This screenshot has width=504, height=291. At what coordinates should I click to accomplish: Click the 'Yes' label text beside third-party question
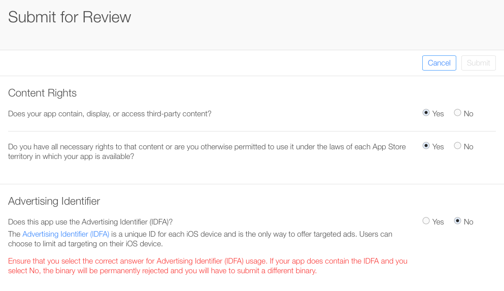438,114
